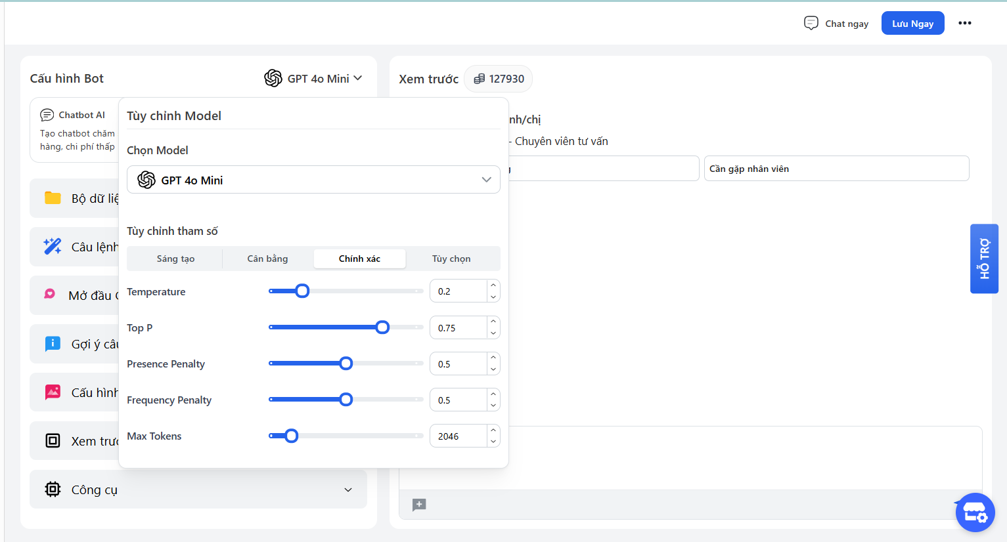Select the Sáng tạo preset
Viewport: 1007px width, 542px height.
(175, 259)
